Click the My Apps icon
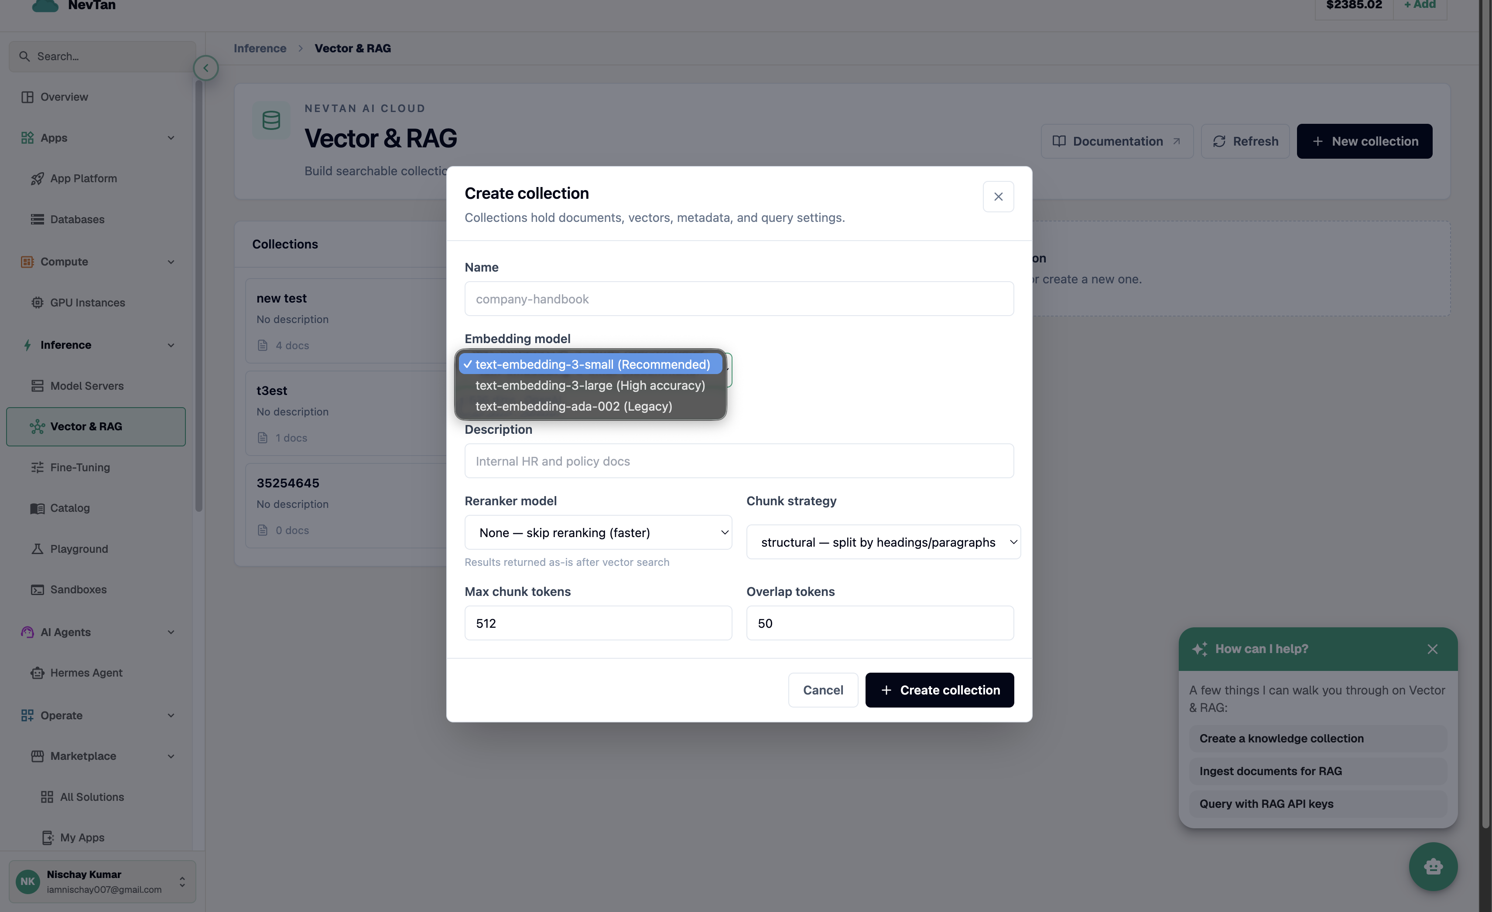The width and height of the screenshot is (1492, 912). pyautogui.click(x=47, y=837)
